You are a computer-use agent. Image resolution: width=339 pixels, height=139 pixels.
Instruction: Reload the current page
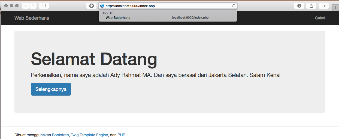(234, 6)
